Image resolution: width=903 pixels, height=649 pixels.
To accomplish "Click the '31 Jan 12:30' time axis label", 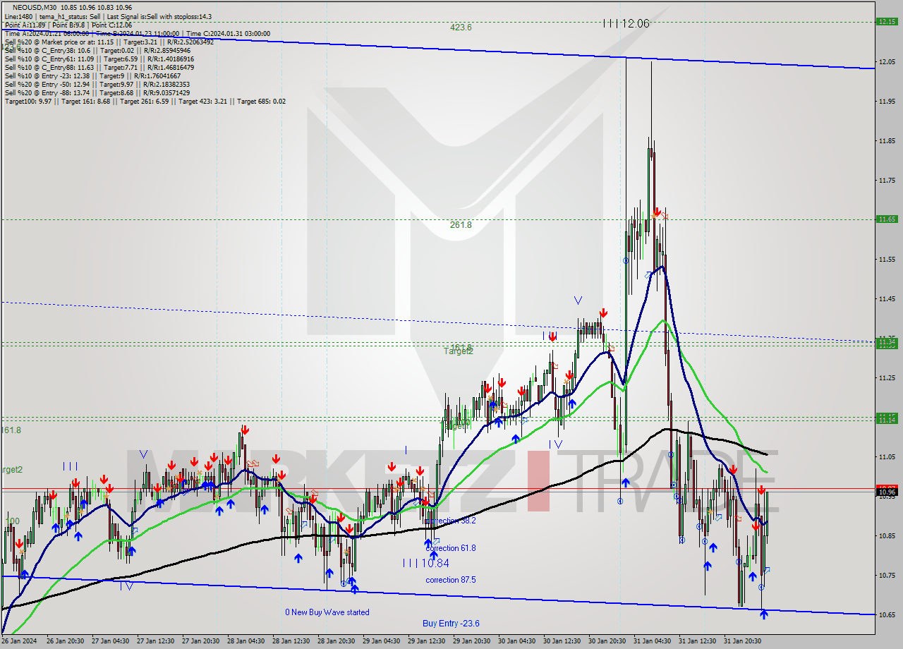I will click(x=698, y=641).
